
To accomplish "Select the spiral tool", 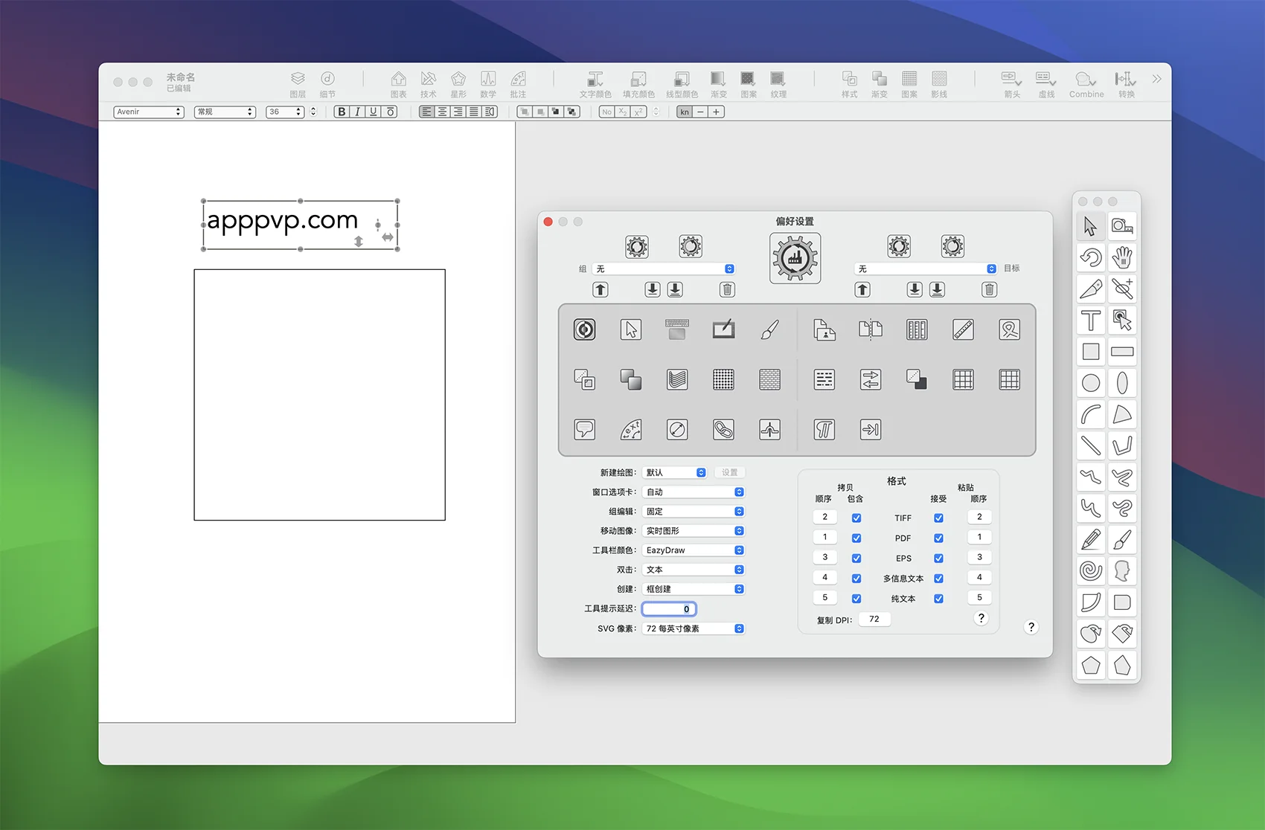I will (1091, 570).
